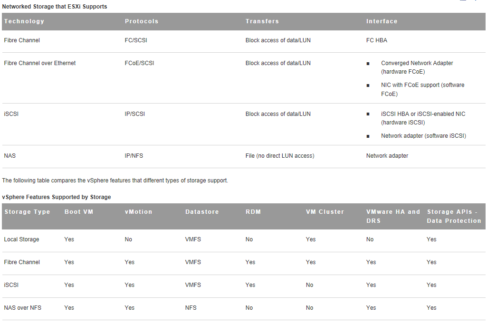487x324 pixels.
Task: Select the Storage Type column header
Action: pyautogui.click(x=27, y=212)
